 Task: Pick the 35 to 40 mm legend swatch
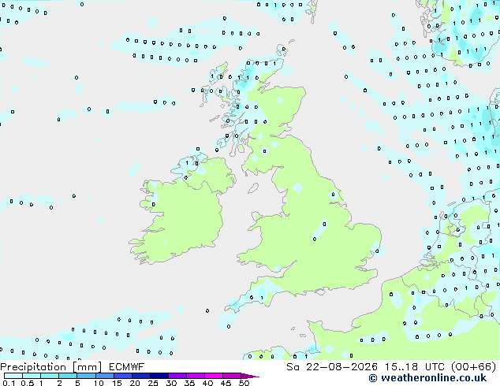pyautogui.click(x=195, y=376)
